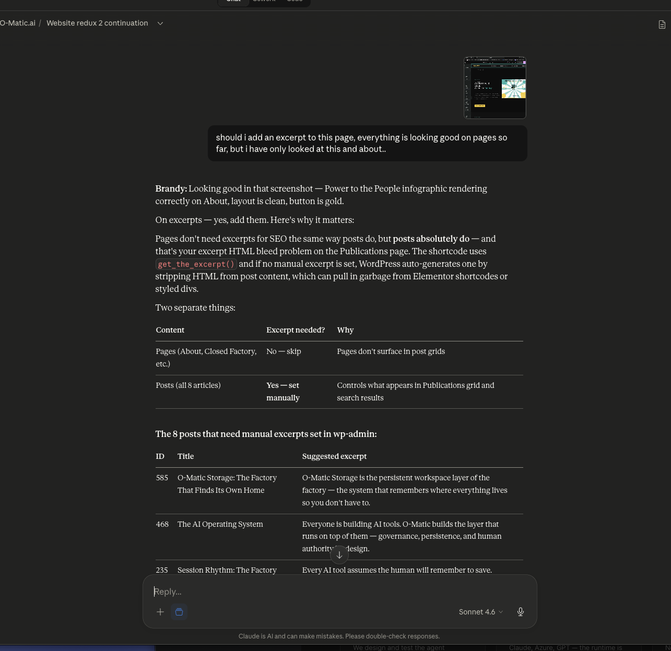The width and height of the screenshot is (671, 651).
Task: Click "The AI Operating System" title cell
Action: point(220,524)
